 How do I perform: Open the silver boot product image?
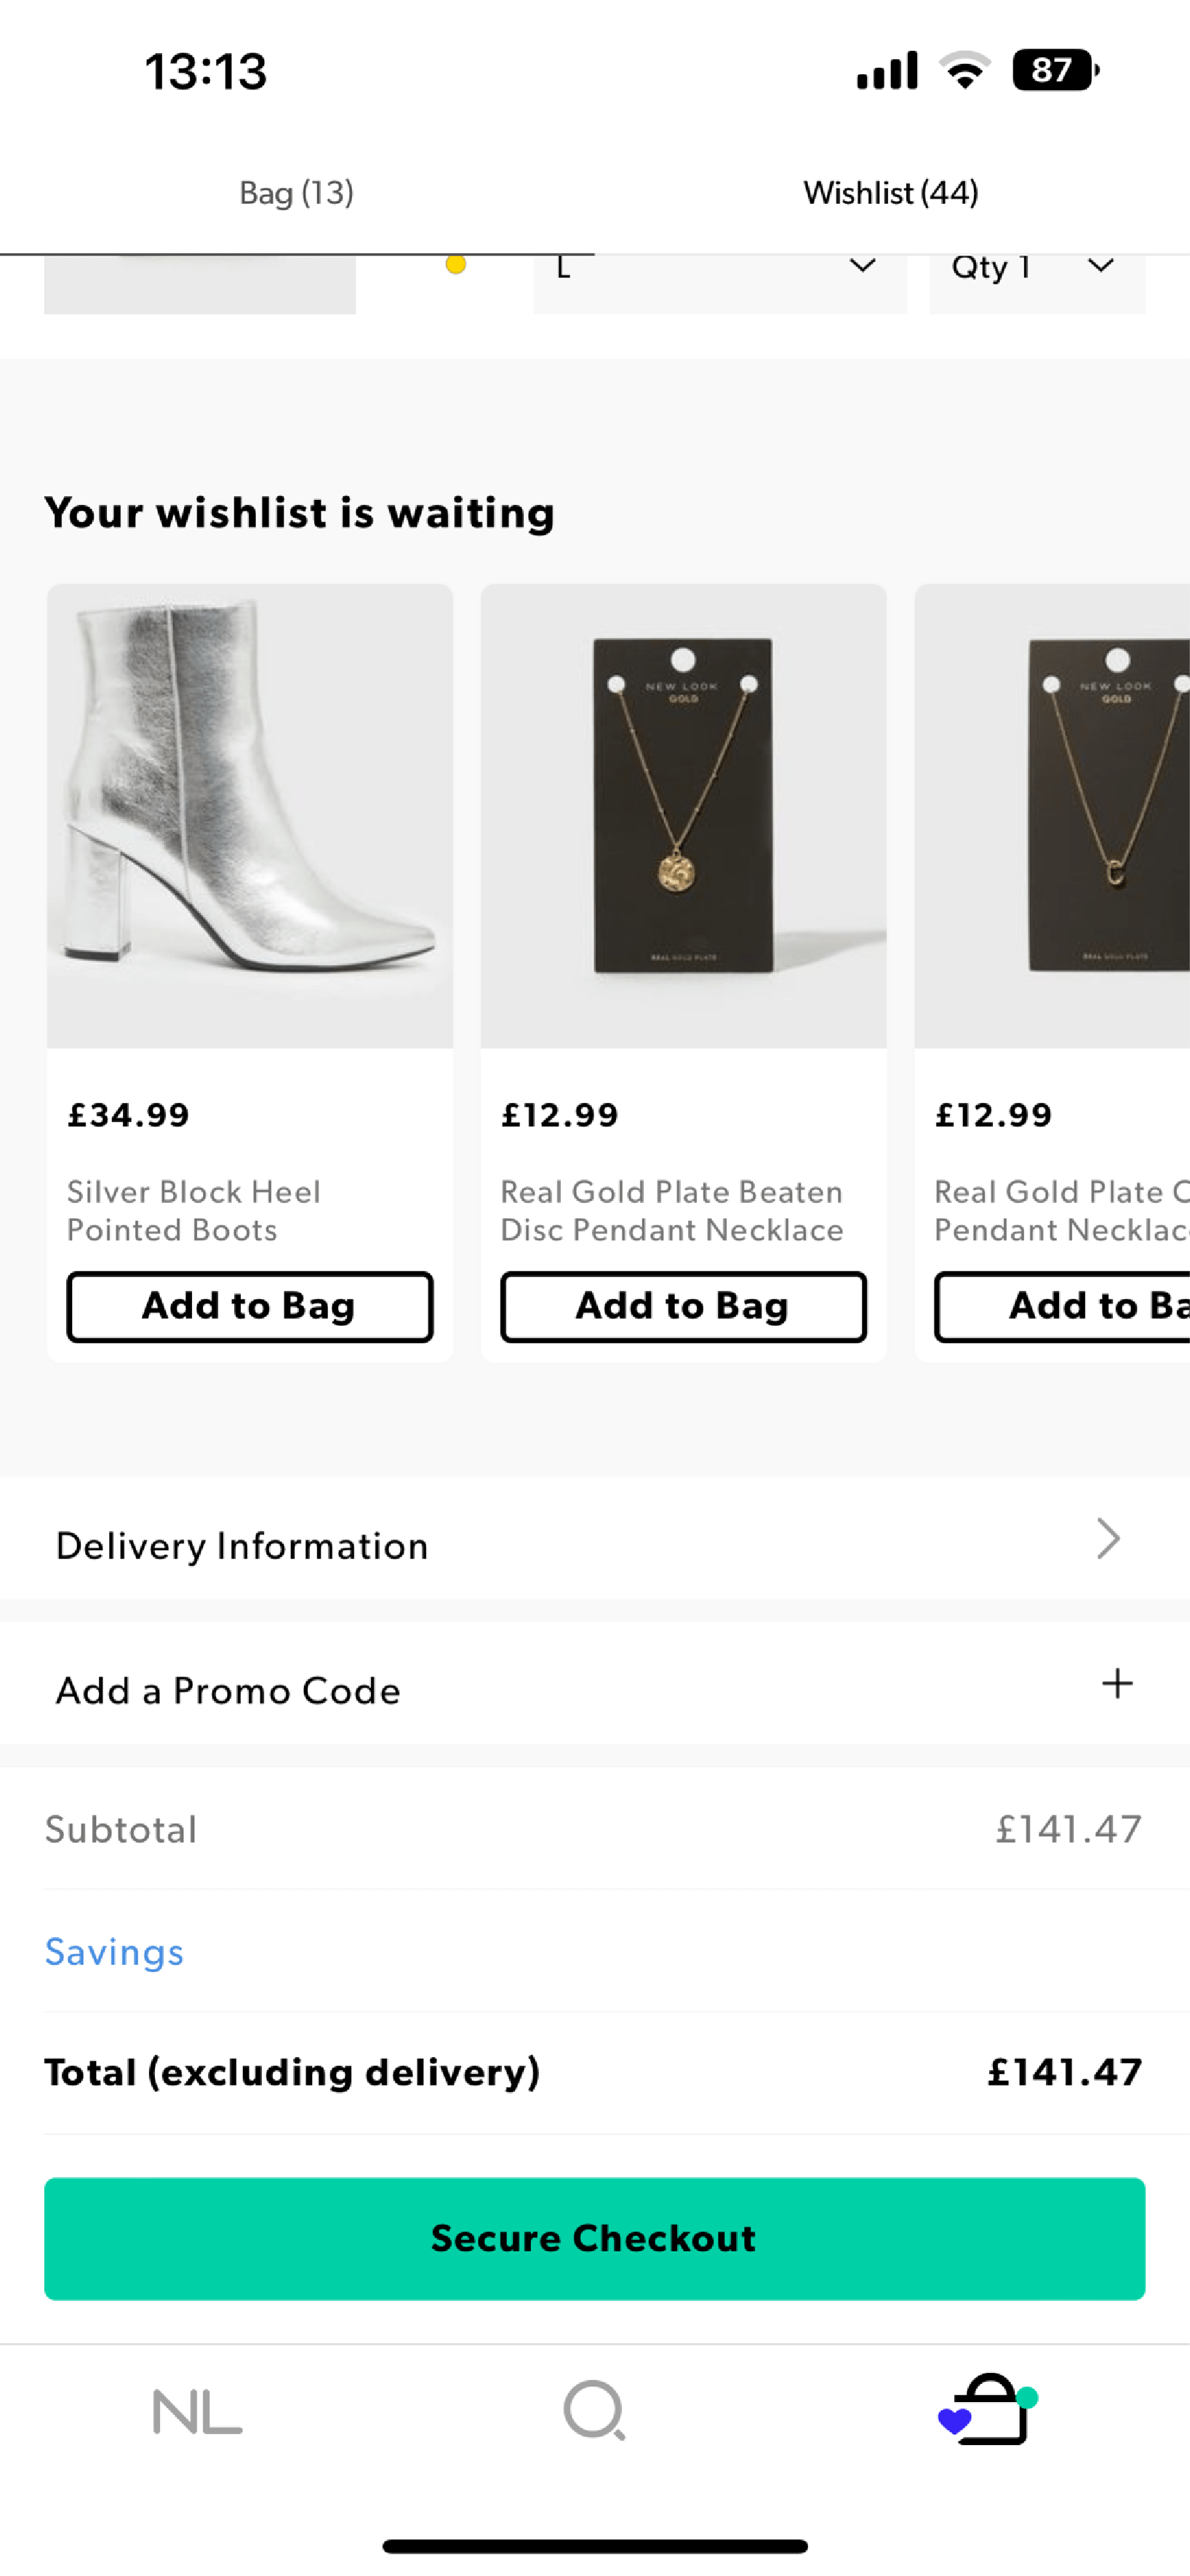pyautogui.click(x=249, y=816)
